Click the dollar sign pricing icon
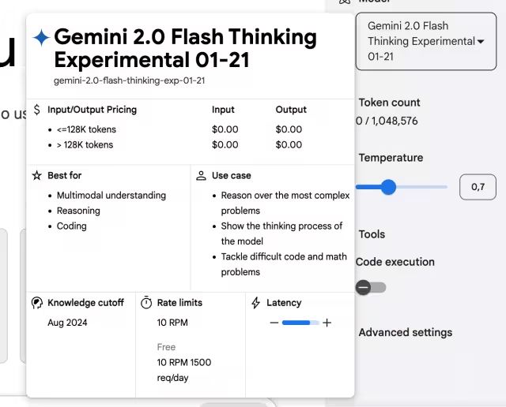Viewport: 506px width, 407px height. click(x=37, y=110)
